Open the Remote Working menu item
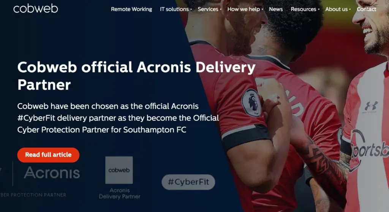 131,9
